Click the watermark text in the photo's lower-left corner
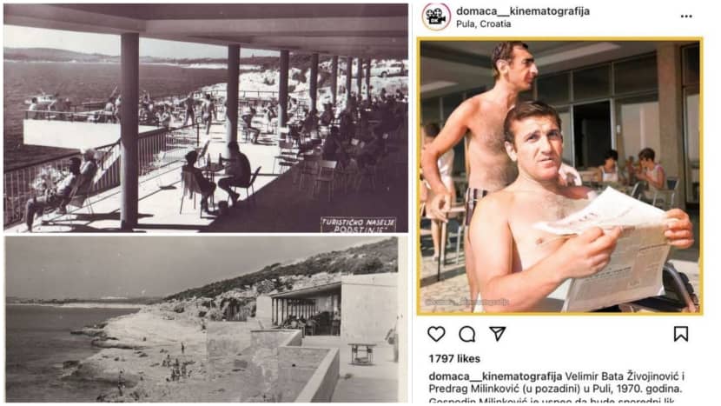721x406 pixels. 466,303
